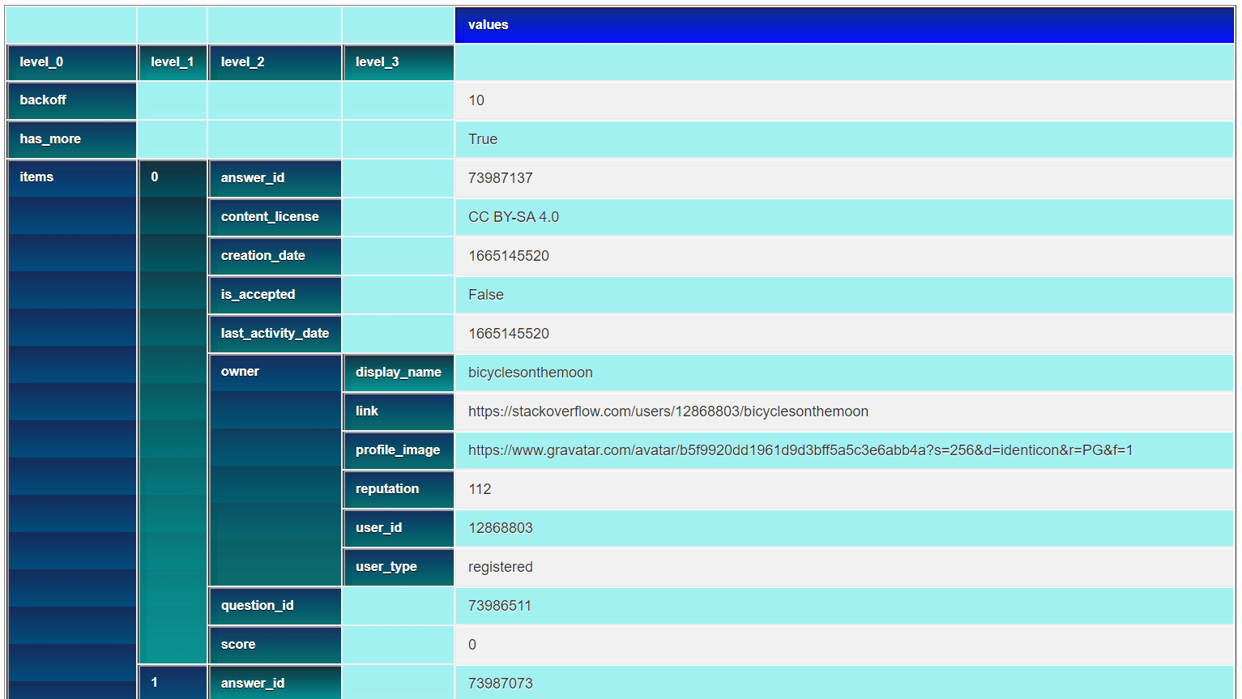The width and height of the screenshot is (1242, 699).
Task: Select the 'CC BY-SA 4.0' value cell
Action: click(513, 217)
